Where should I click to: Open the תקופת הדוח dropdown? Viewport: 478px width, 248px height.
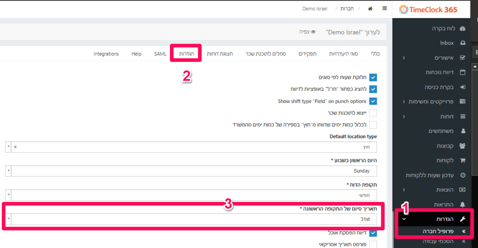(191, 195)
